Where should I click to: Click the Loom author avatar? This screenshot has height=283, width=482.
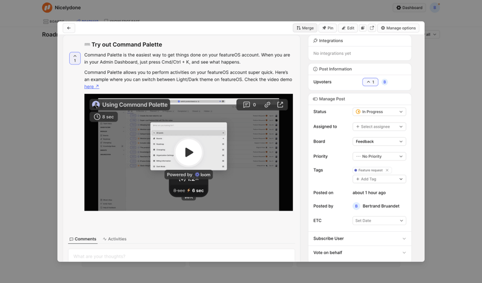click(96, 105)
